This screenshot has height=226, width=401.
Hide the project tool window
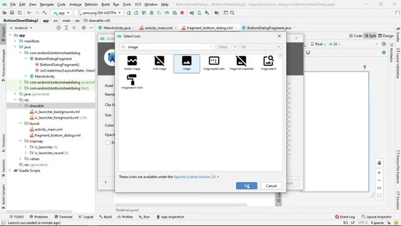coord(91,28)
